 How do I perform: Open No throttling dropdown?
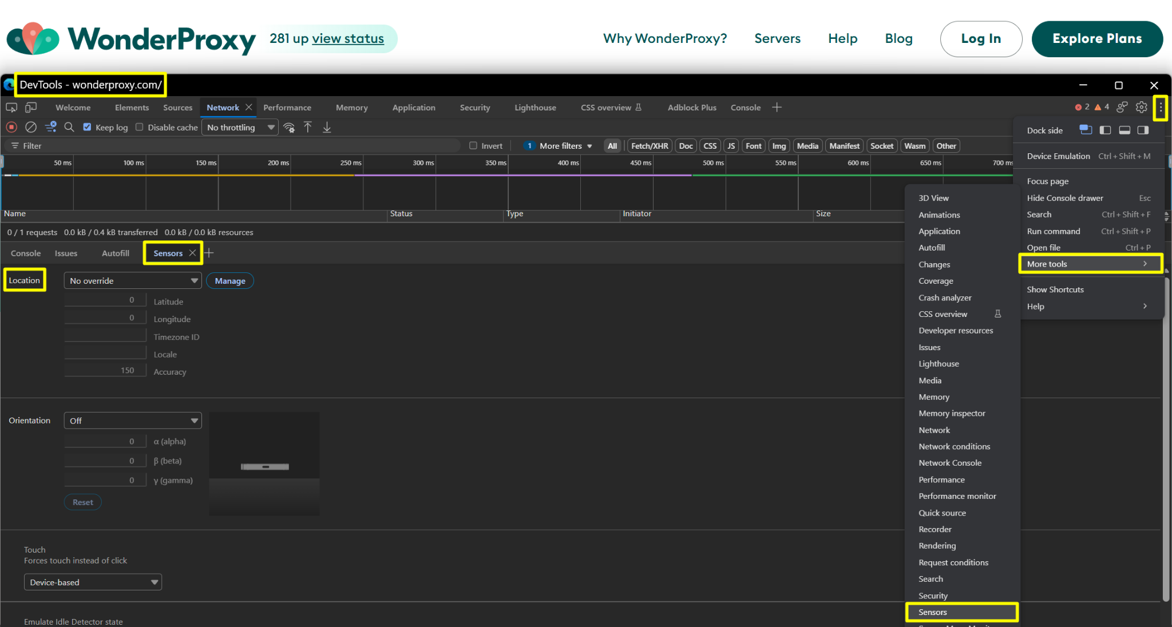[x=240, y=127]
